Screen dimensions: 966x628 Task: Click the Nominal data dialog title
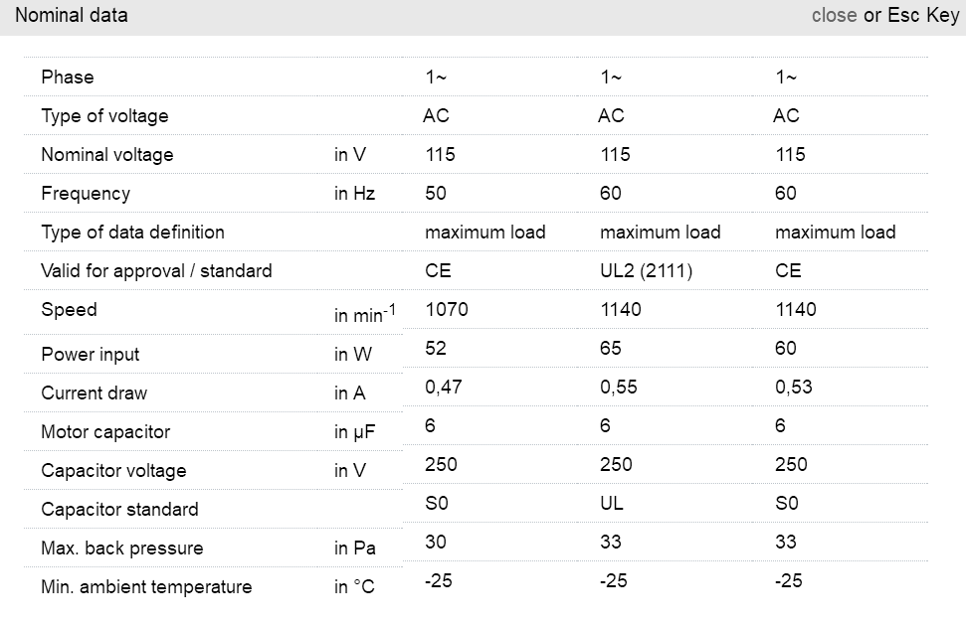(x=71, y=16)
